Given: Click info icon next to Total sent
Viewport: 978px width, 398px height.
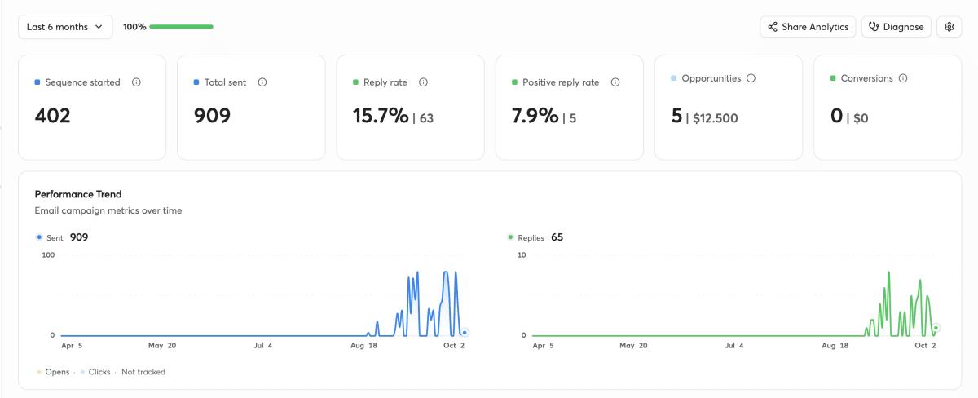Looking at the screenshot, I should pyautogui.click(x=262, y=82).
